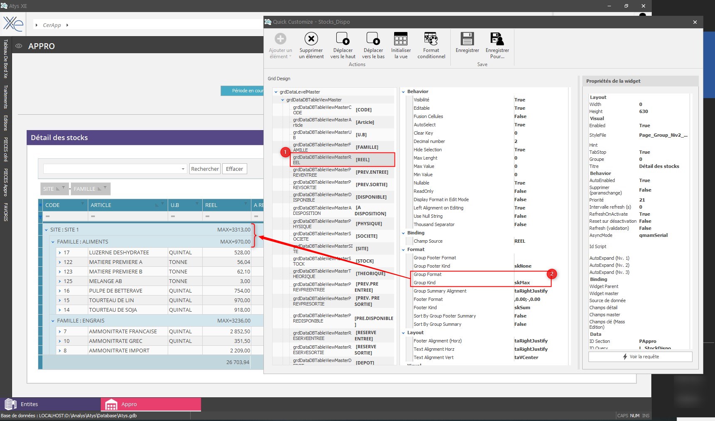This screenshot has height=421, width=715.
Task: Click the Enregistrer save icon
Action: 467,39
